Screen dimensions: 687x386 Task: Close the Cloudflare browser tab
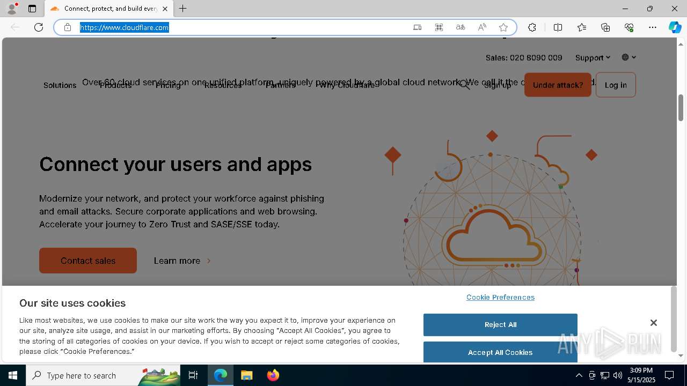point(165,9)
